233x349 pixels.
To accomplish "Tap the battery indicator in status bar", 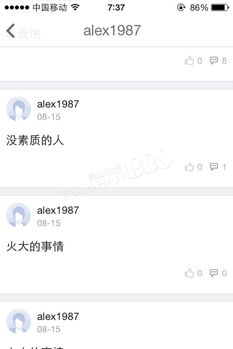I will tap(220, 8).
